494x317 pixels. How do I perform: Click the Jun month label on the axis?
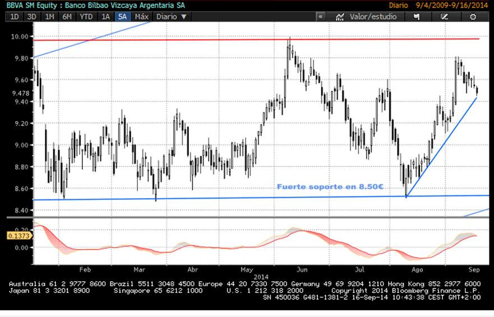click(x=302, y=269)
